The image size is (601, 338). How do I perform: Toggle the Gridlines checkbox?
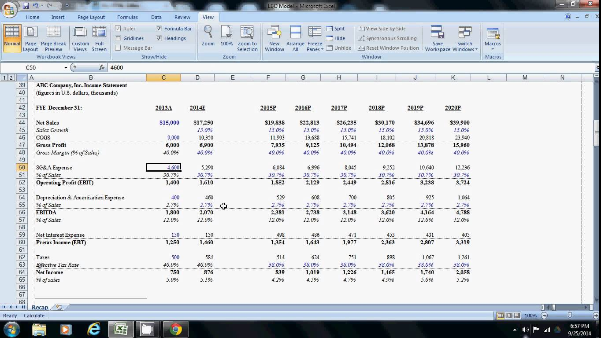click(x=118, y=38)
